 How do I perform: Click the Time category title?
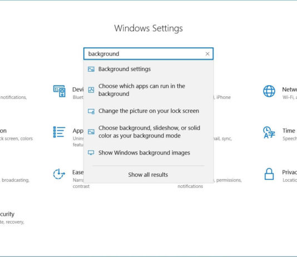click(289, 131)
